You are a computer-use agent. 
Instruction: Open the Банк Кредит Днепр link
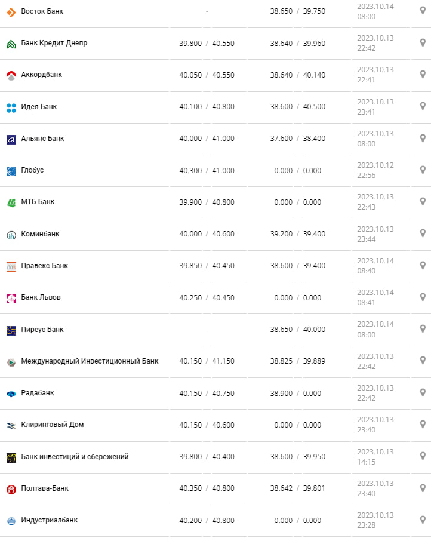[54, 43]
